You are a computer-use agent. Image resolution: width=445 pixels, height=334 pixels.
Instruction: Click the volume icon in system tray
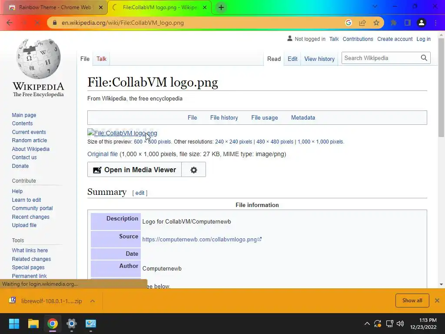(400, 324)
